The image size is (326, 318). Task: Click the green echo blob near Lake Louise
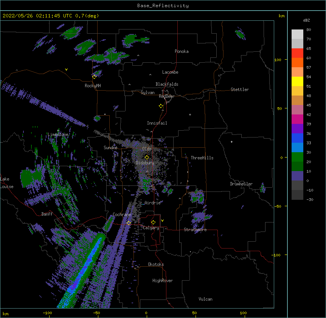tap(30, 178)
